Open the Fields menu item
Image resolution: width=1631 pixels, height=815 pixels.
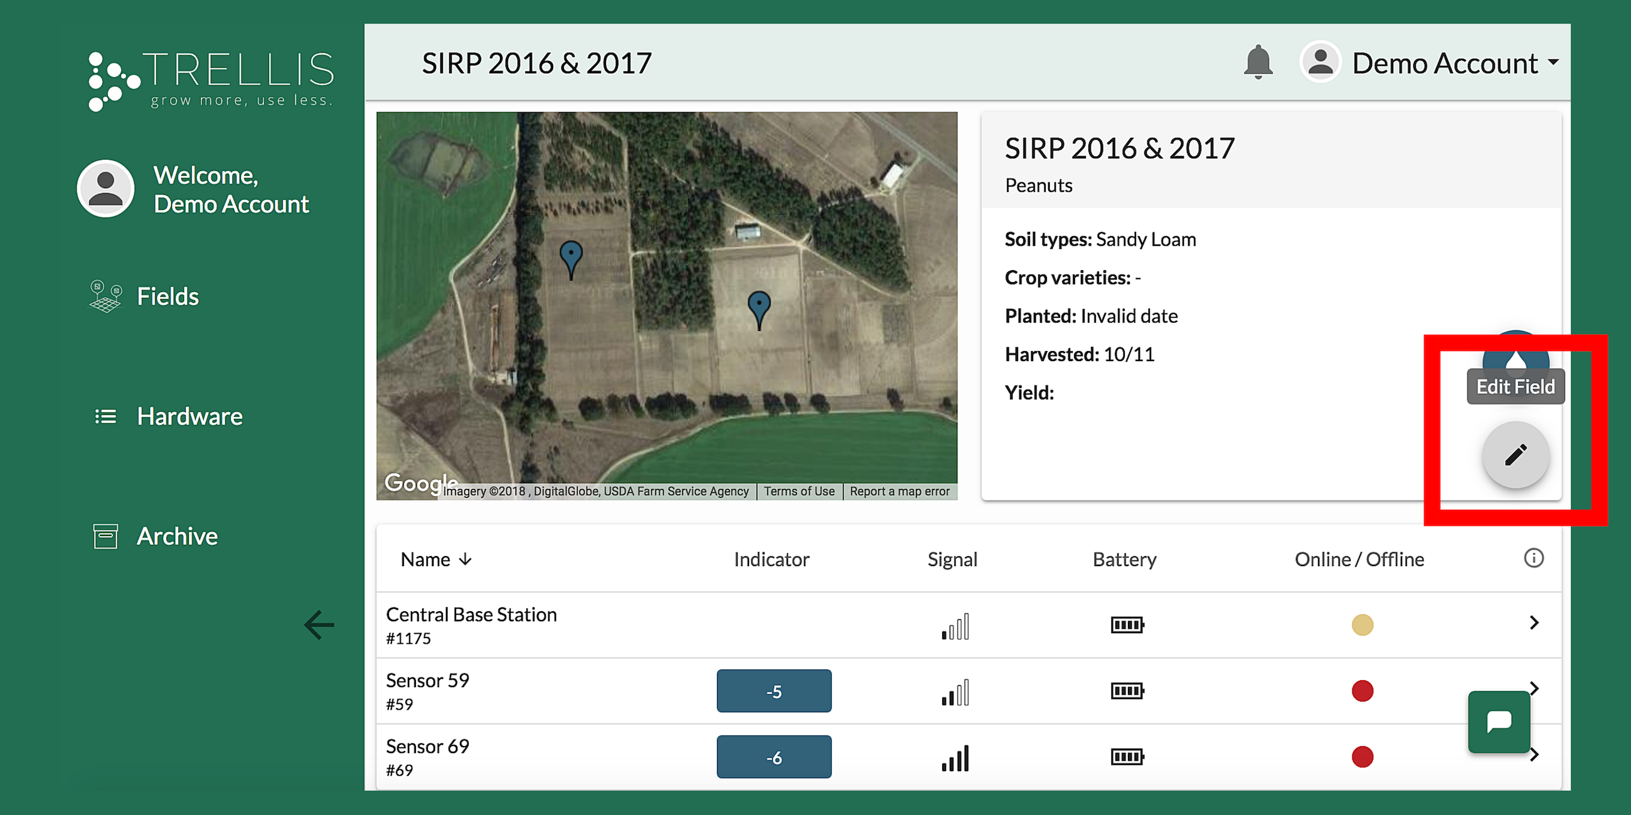pyautogui.click(x=167, y=296)
